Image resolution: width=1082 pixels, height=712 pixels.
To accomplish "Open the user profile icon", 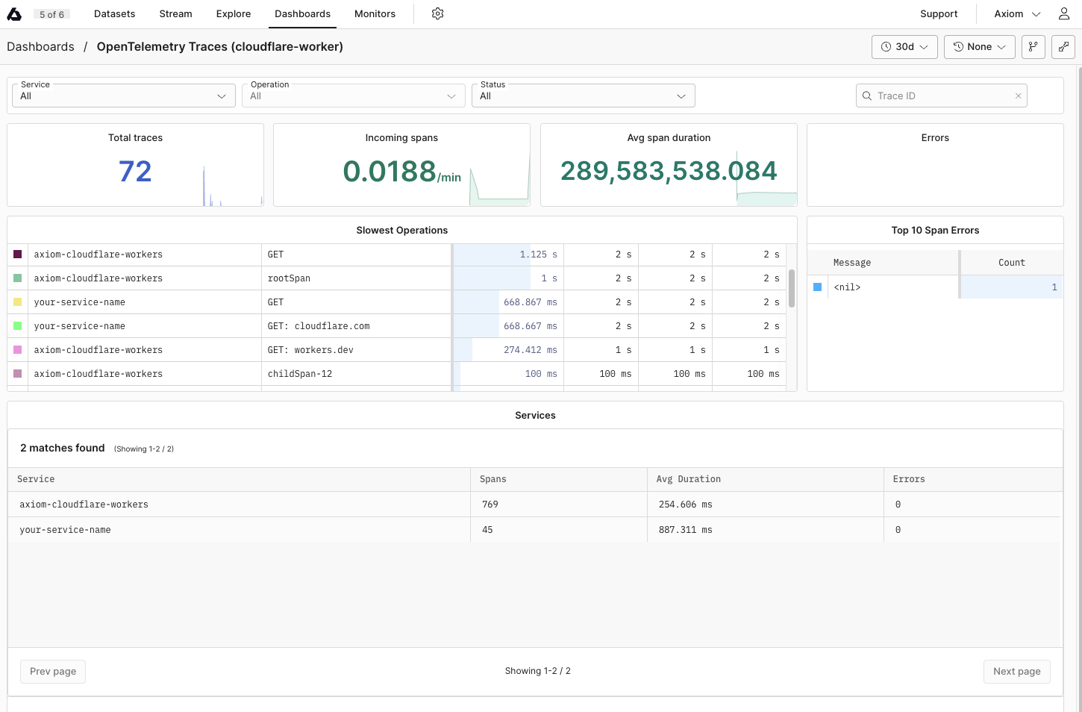I will click(1063, 13).
